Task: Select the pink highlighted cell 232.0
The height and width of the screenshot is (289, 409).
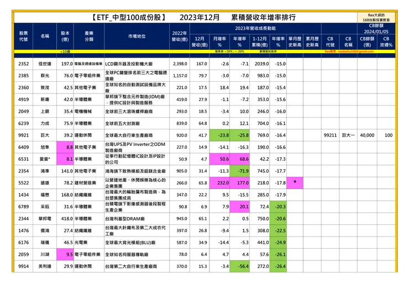Action: tap(219, 183)
